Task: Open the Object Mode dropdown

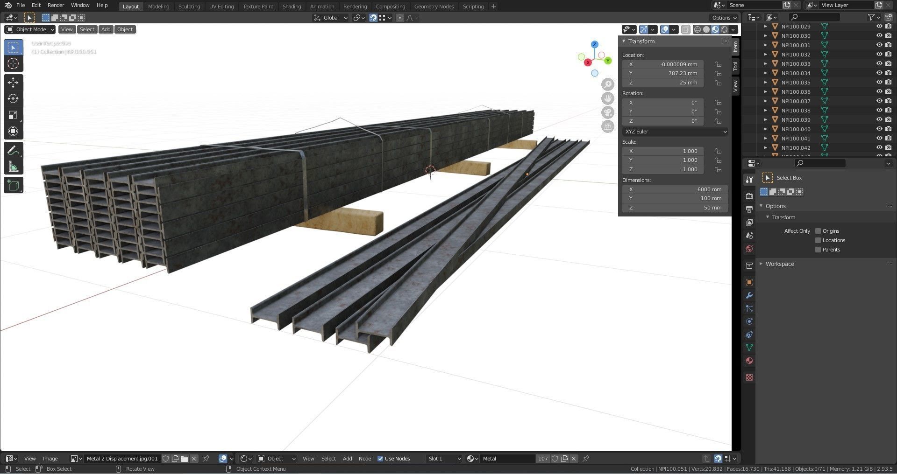Action: [30, 29]
